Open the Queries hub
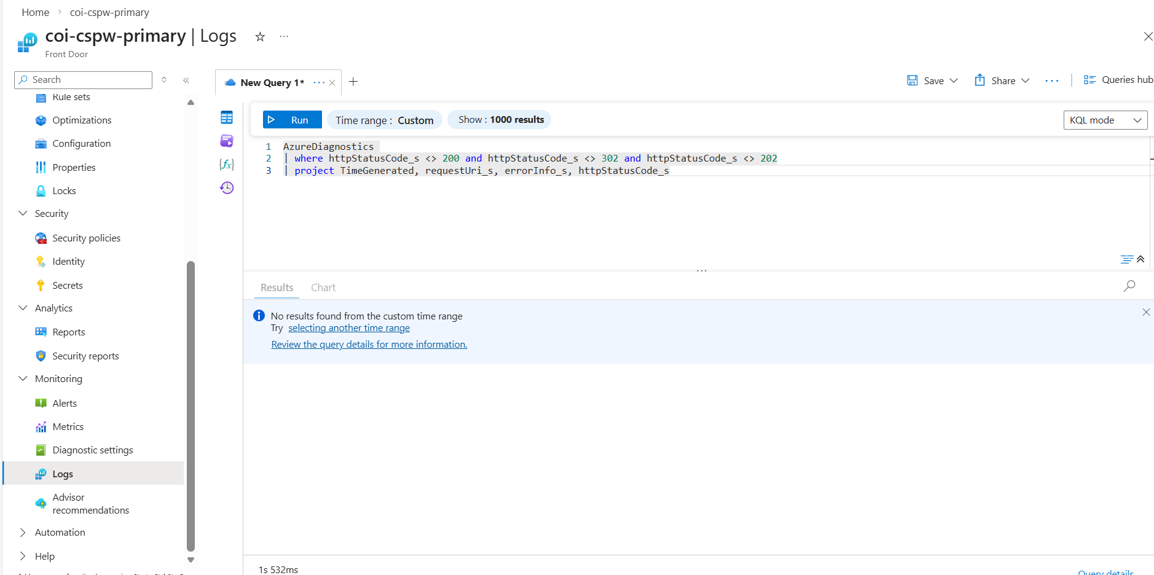Viewport: 1154px width, 575px height. (1118, 80)
